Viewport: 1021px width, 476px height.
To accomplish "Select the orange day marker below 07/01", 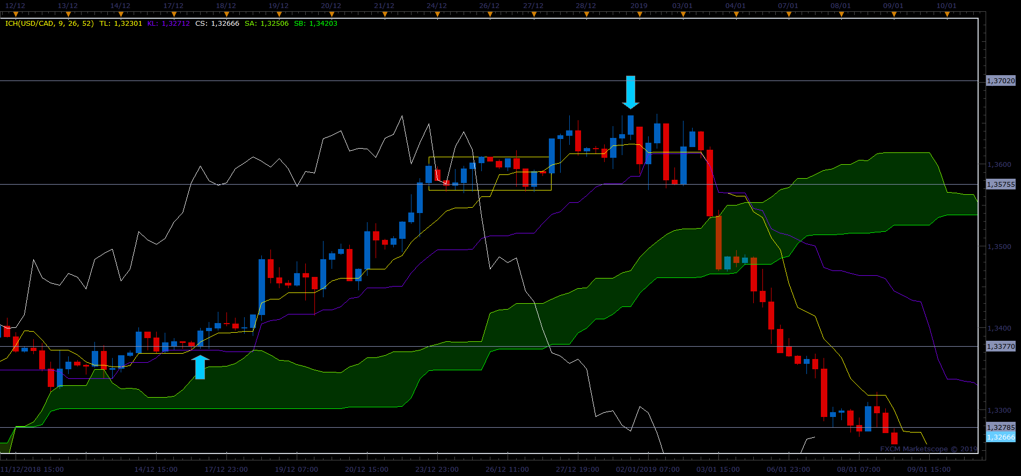I will click(788, 14).
